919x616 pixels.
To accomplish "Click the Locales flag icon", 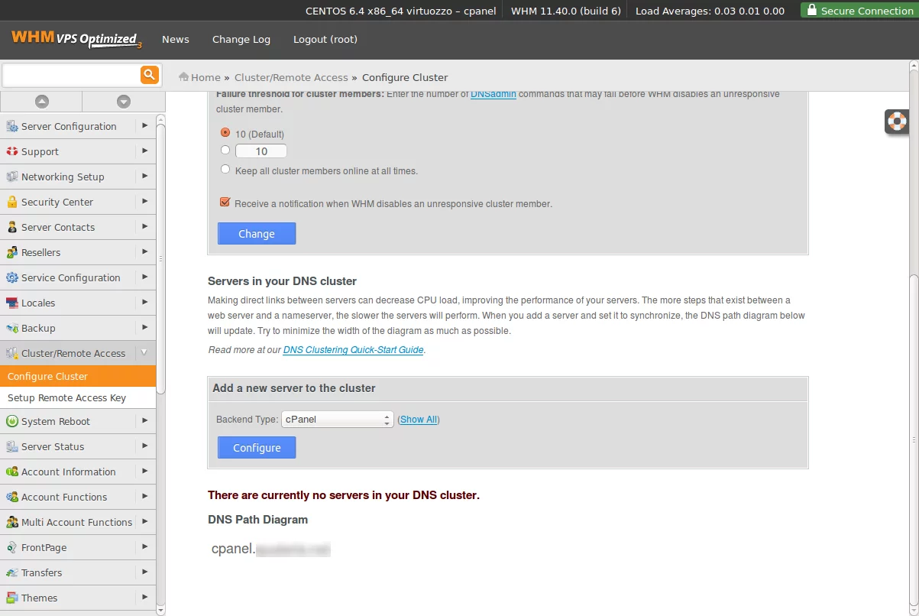I will pos(11,303).
